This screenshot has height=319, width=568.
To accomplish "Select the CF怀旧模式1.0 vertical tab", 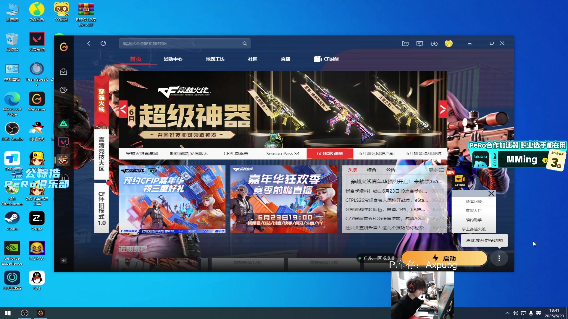I will pyautogui.click(x=101, y=208).
